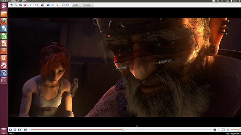241x135 pixels.
Task: Open the Favorites heart menu
Action: coord(26,5)
